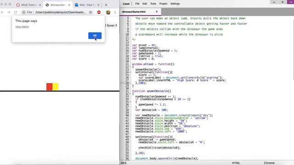Click the 'var obstacleX = 100;' line
The image size is (294, 165).
click(151, 110)
